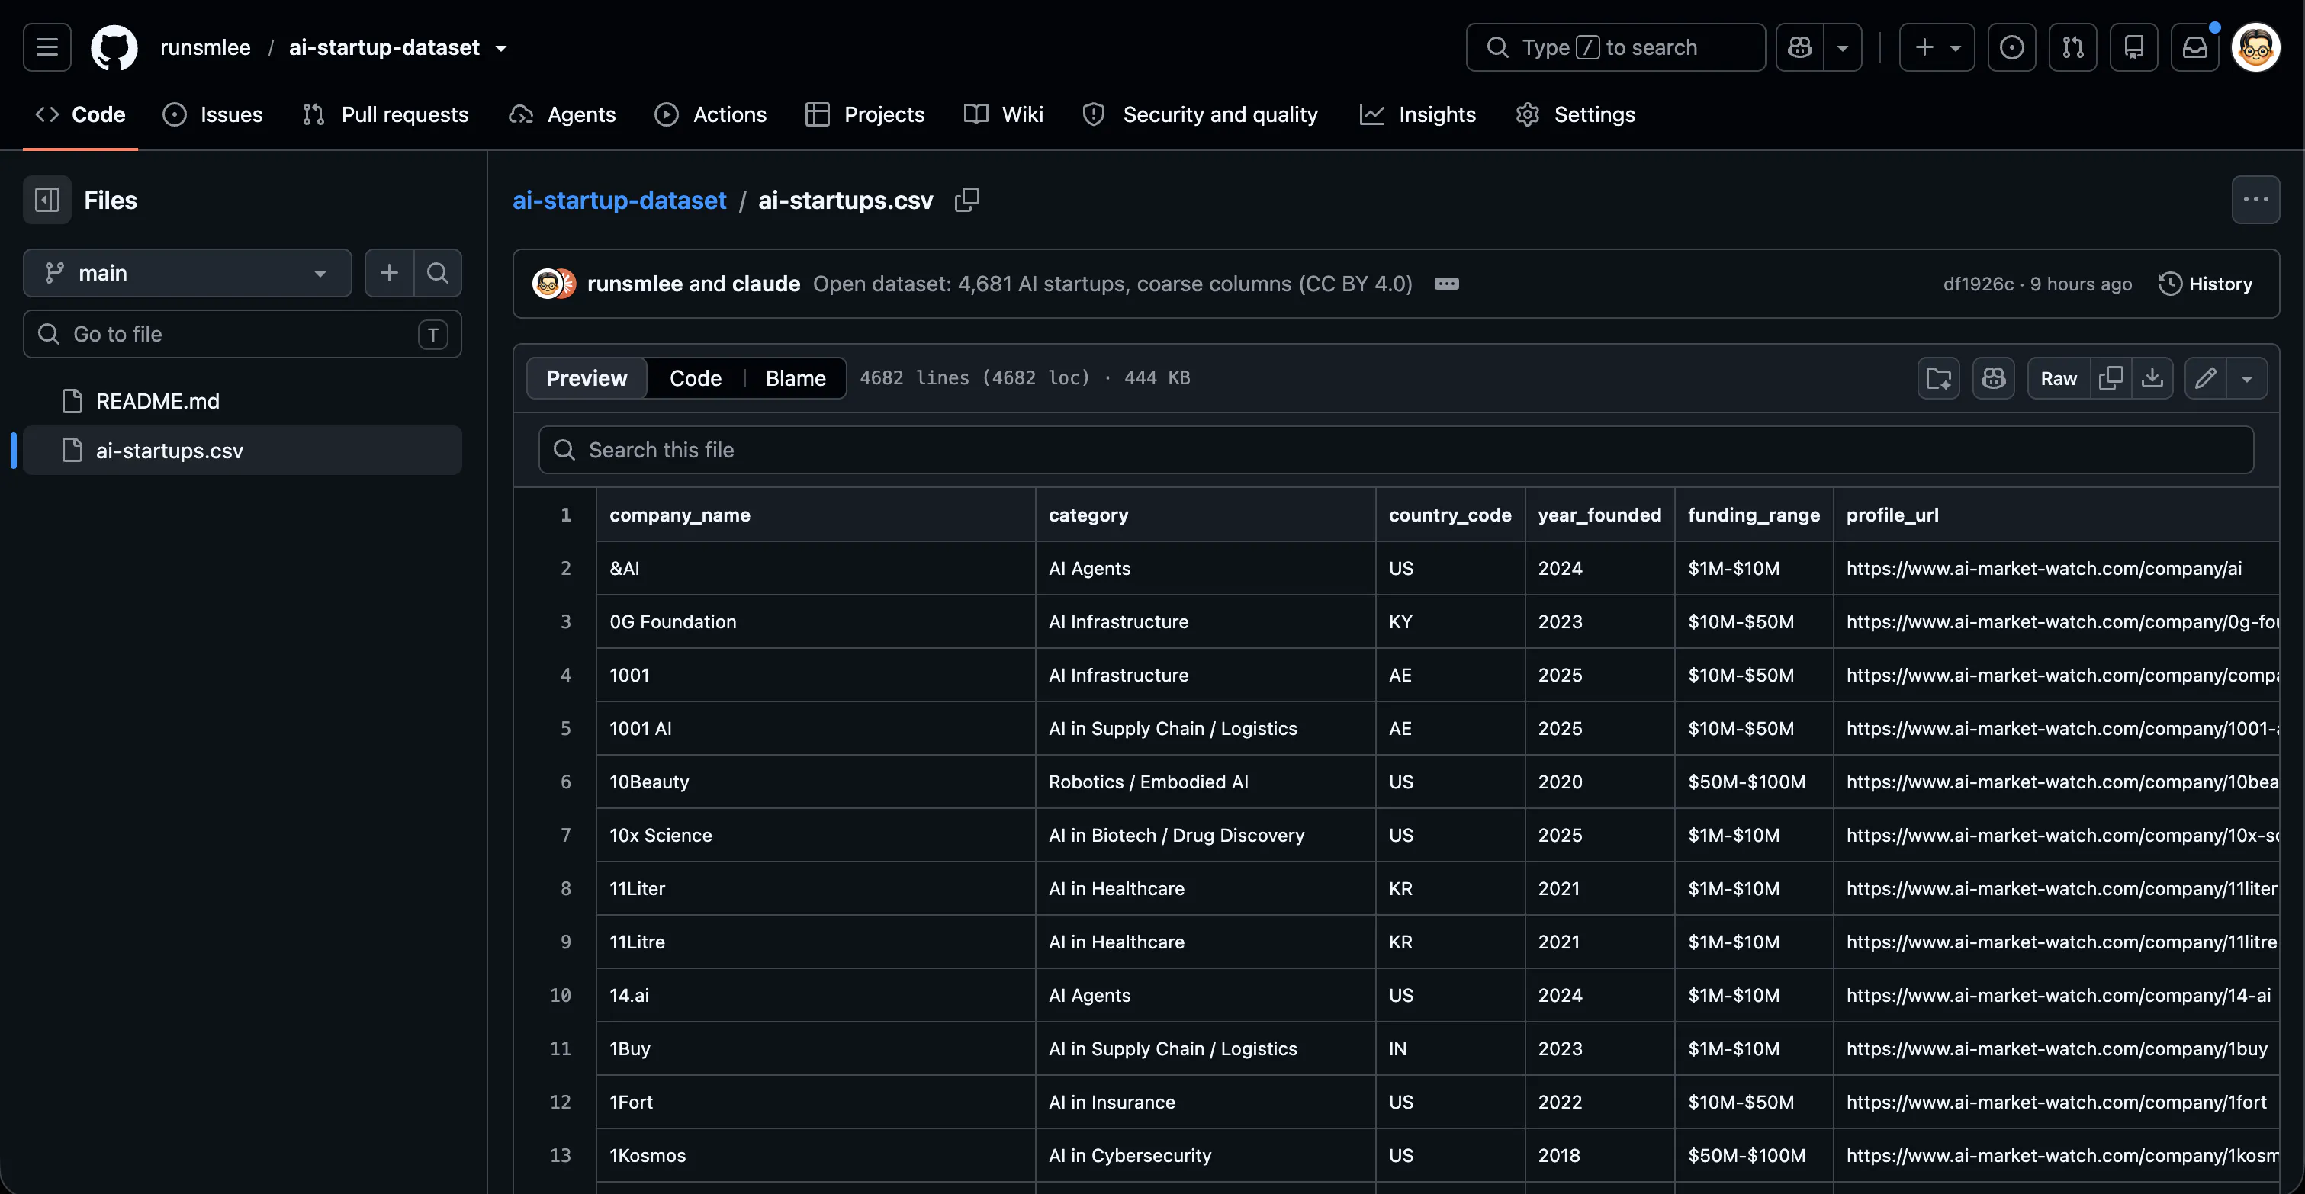Open pull requests icon in top header
This screenshot has width=2305, height=1194.
point(2072,47)
